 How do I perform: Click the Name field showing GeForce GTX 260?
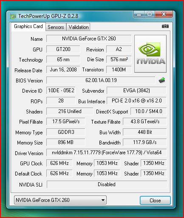click(x=89, y=39)
